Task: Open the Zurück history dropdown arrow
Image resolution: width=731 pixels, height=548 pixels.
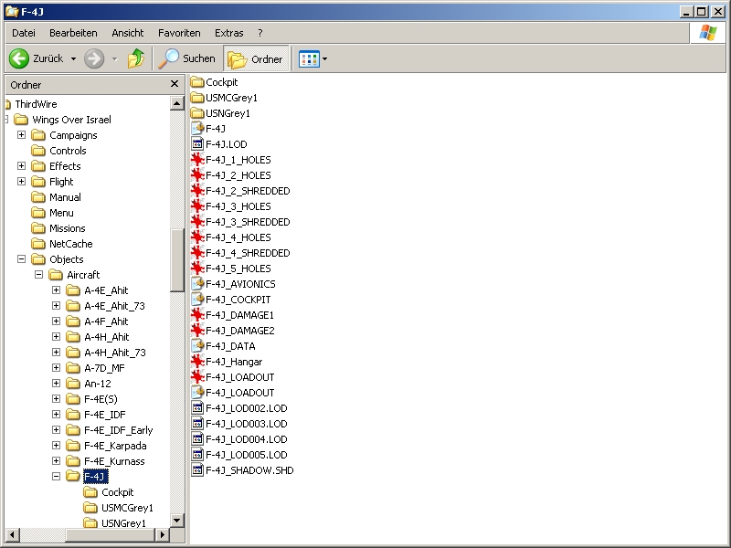Action: pos(73,59)
